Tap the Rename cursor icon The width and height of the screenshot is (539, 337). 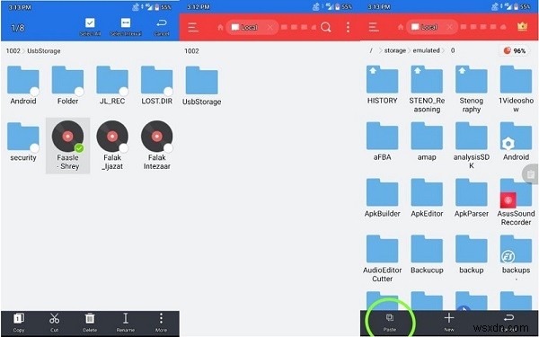(126, 323)
